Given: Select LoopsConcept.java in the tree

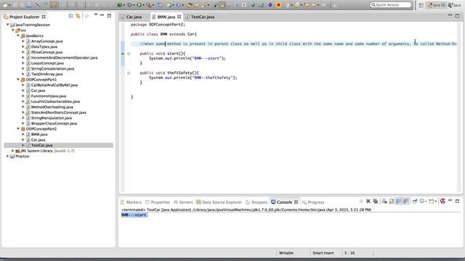Looking at the screenshot, I should 47,63.
